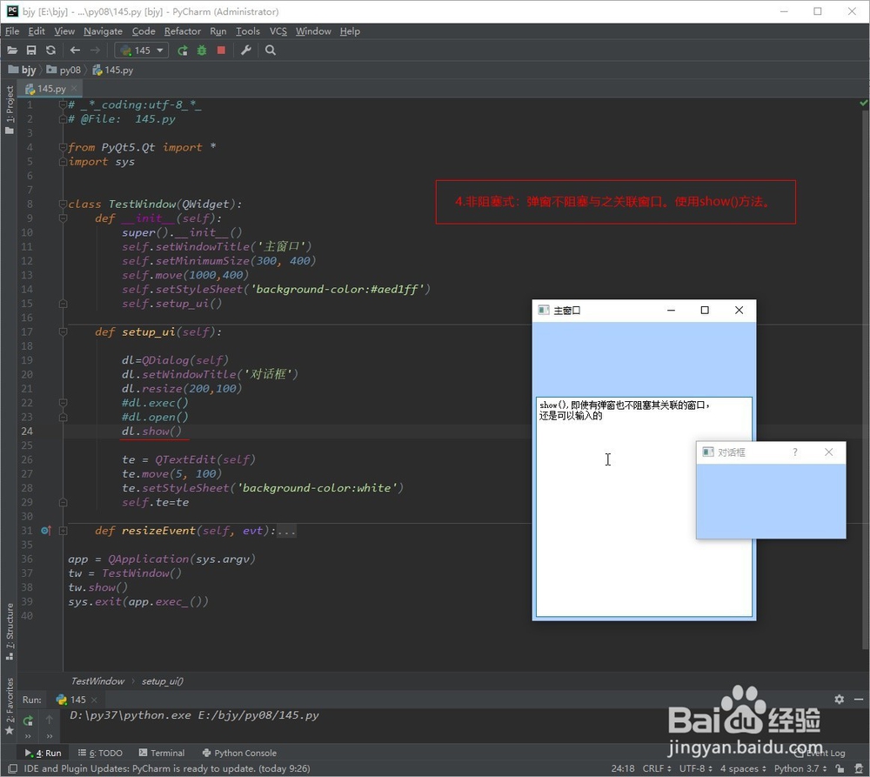
Task: Click the dl.show() code on line 24
Action: point(151,432)
